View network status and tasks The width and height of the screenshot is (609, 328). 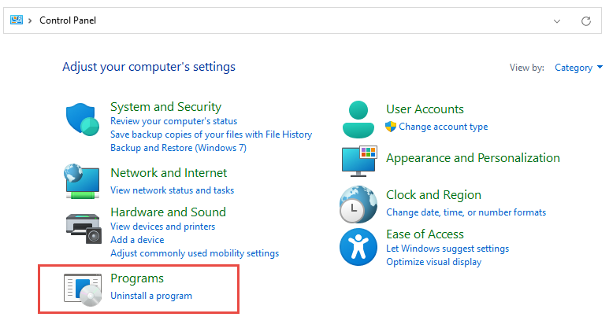click(172, 190)
